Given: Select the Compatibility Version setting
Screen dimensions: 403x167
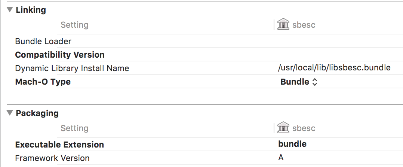Looking at the screenshot, I should coord(60,55).
